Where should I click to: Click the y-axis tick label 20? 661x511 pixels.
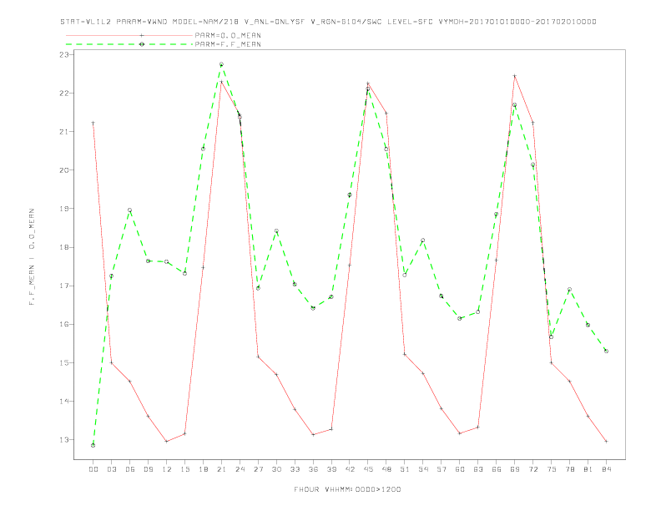64,169
